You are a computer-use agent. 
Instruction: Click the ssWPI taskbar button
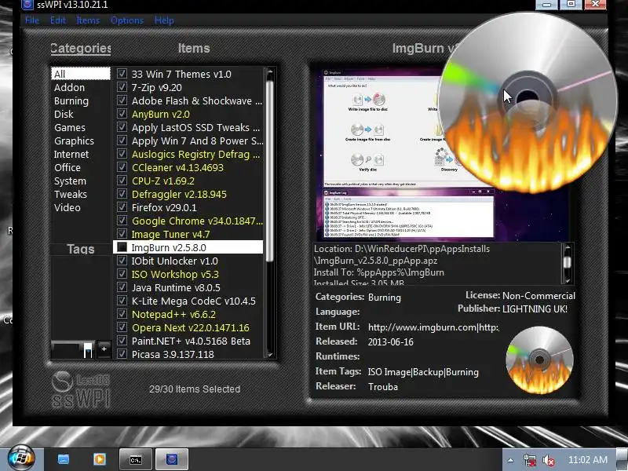click(172, 459)
